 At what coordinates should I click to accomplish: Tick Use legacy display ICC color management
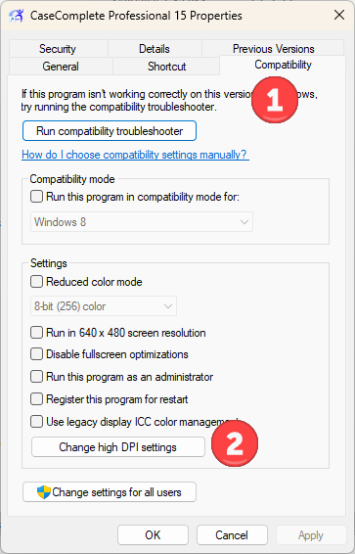(36, 422)
